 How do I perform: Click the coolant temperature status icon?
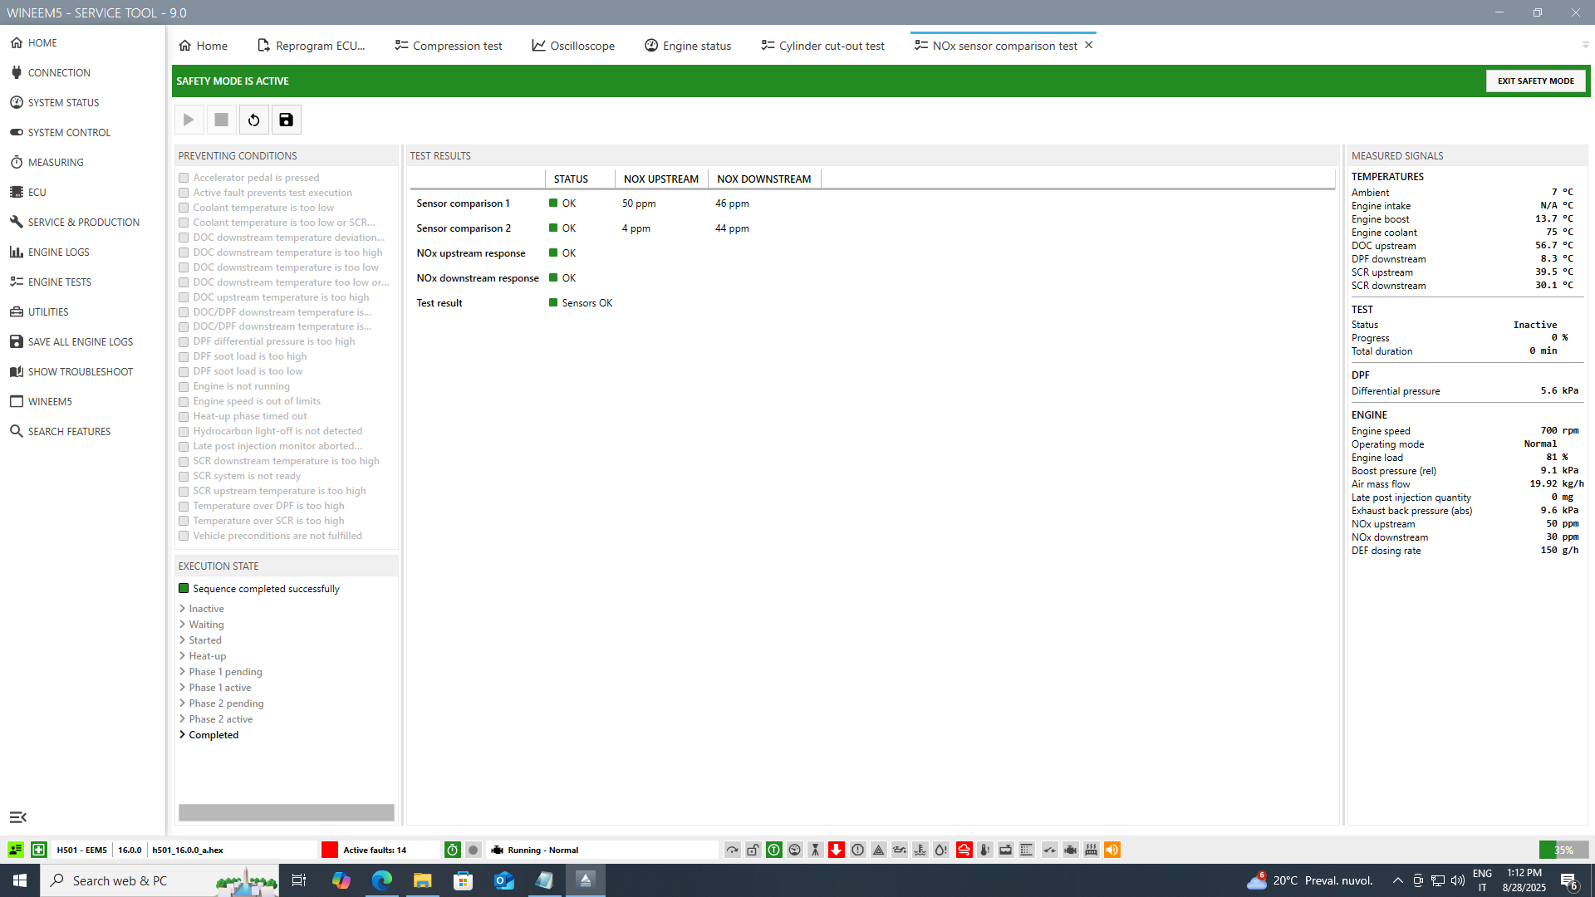click(920, 850)
